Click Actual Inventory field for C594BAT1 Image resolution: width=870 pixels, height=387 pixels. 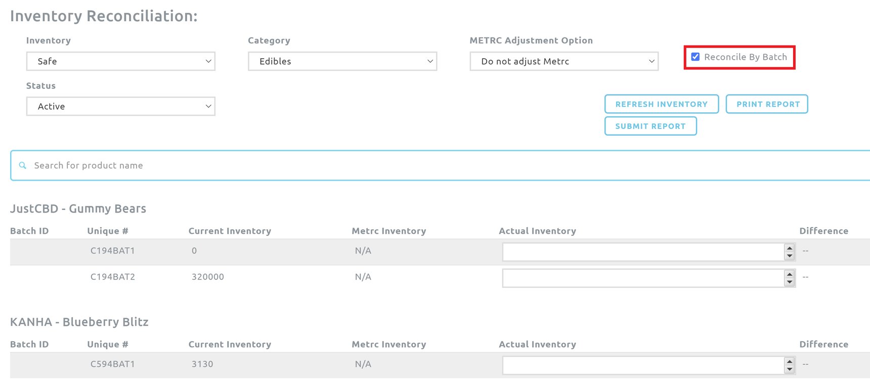tap(642, 365)
